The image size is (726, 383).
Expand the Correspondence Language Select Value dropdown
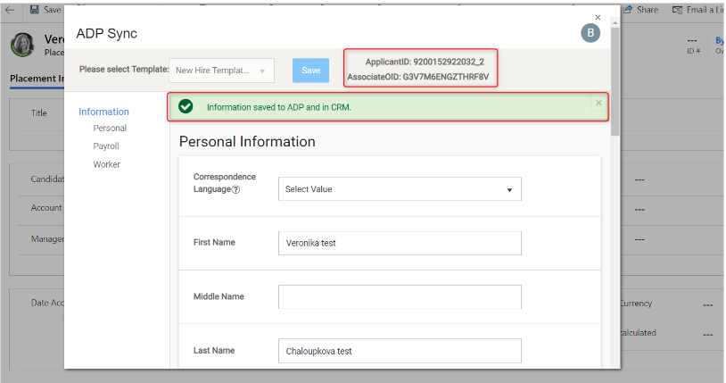pos(400,189)
